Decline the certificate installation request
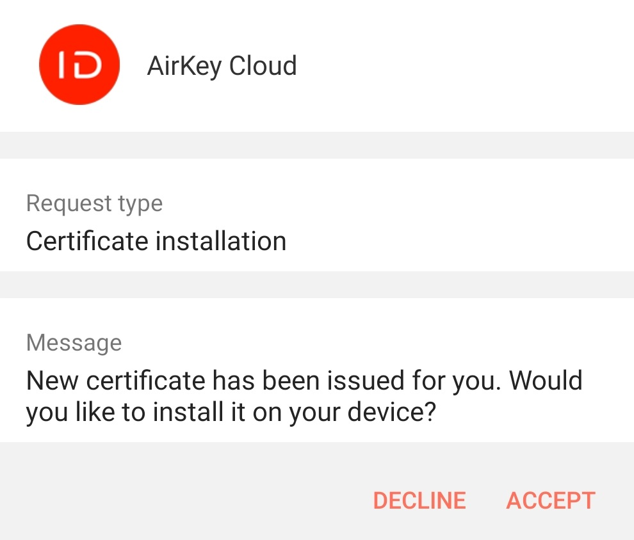Viewport: 634px width, 540px height. tap(419, 500)
